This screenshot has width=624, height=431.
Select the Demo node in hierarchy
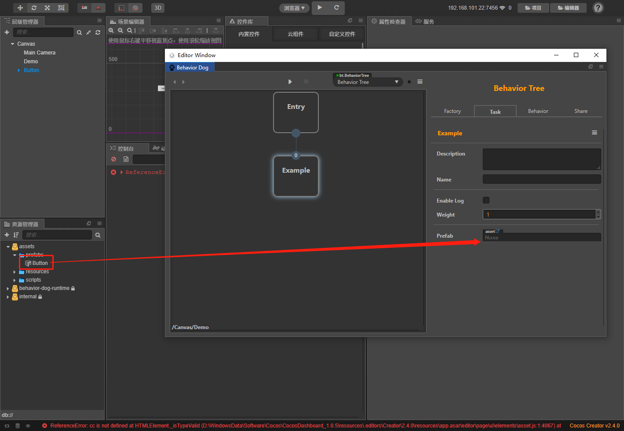coord(31,62)
